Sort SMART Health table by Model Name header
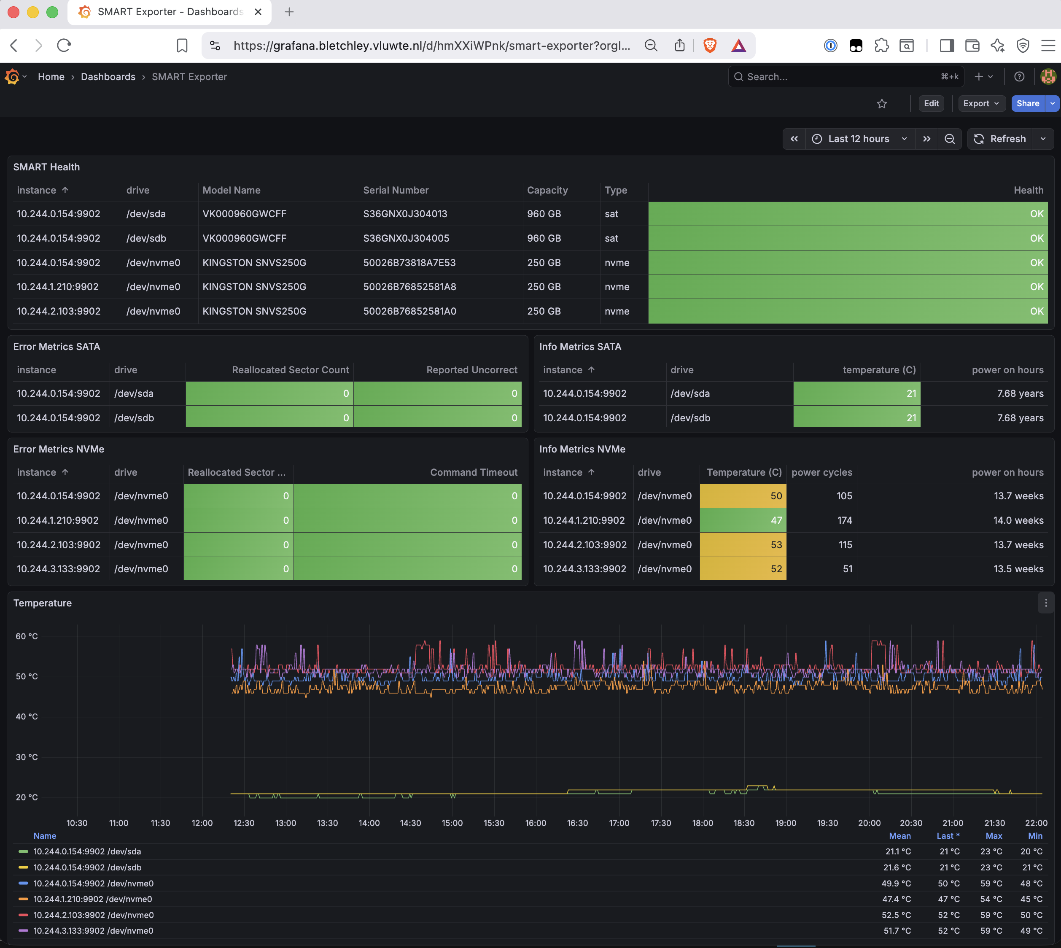Viewport: 1061px width, 948px height. pos(231,190)
